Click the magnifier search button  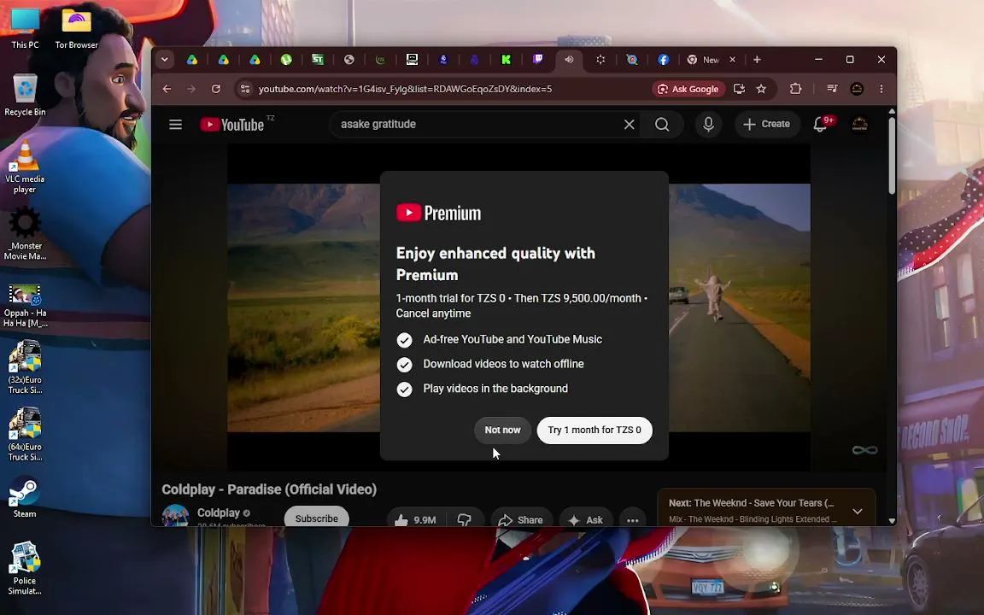click(662, 124)
